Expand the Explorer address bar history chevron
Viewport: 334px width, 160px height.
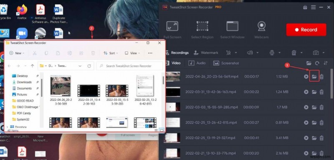tap(80, 66)
